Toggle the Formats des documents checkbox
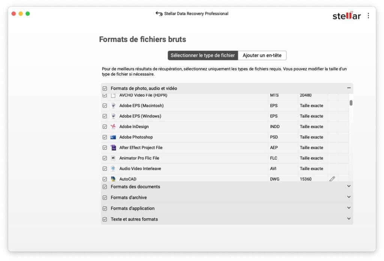Screen dimensions: 384x261 coord(105,186)
